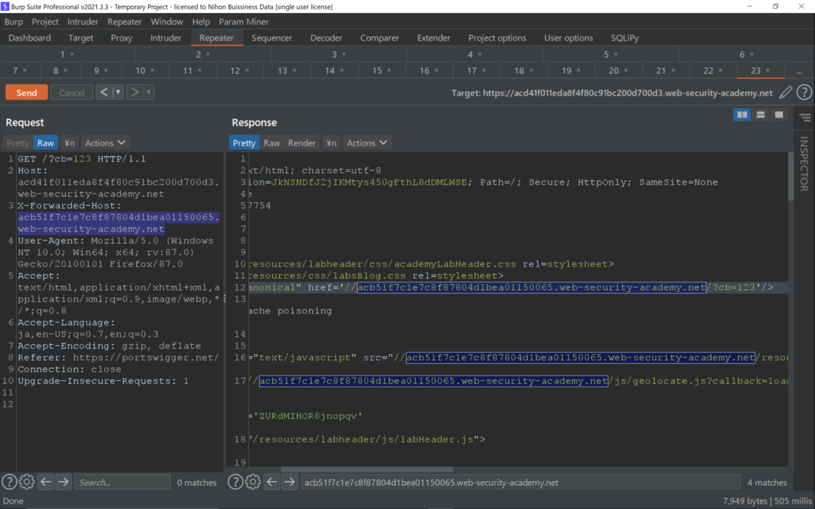Open the Burp menu

[x=14, y=22]
